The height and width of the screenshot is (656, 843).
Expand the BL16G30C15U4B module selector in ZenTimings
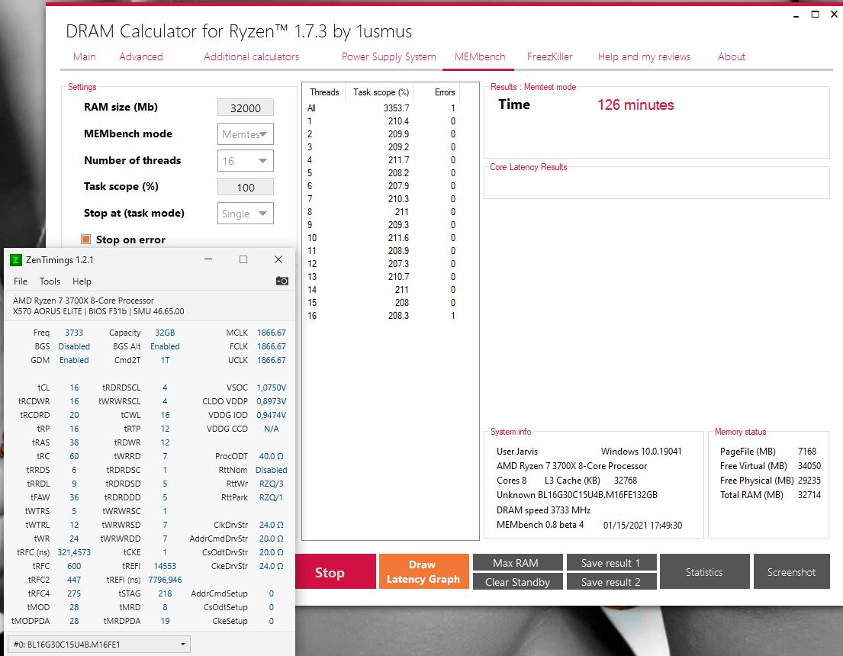99,644
